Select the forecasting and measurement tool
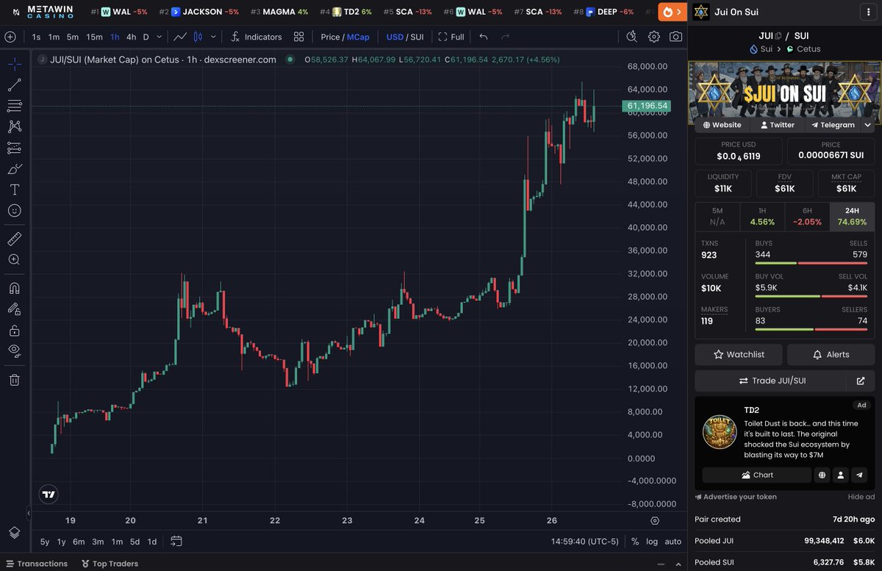Screen dimensions: 882x571 [x=14, y=148]
